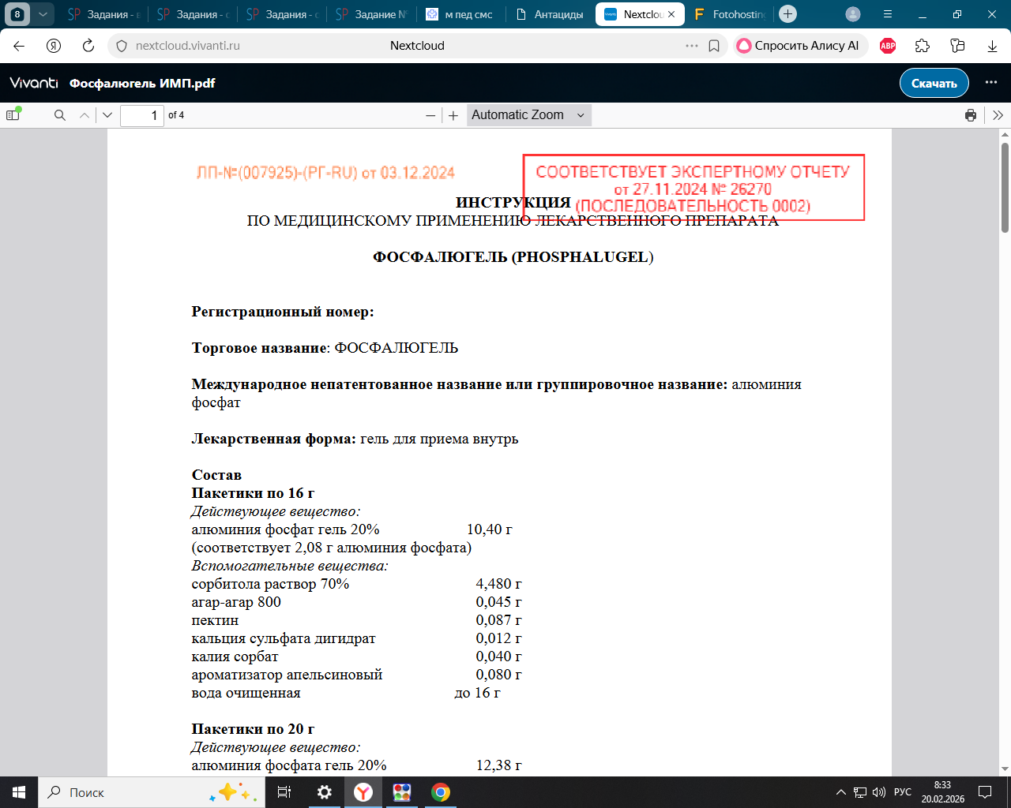Image resolution: width=1011 pixels, height=808 pixels.
Task: Click the heading Пакетики по 16 г
Action: 253,493
